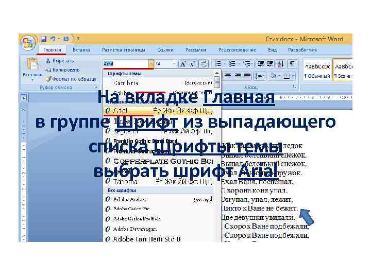This screenshot has height=278, width=371.
Task: Switch to the Главная tab
Action: [52, 50]
